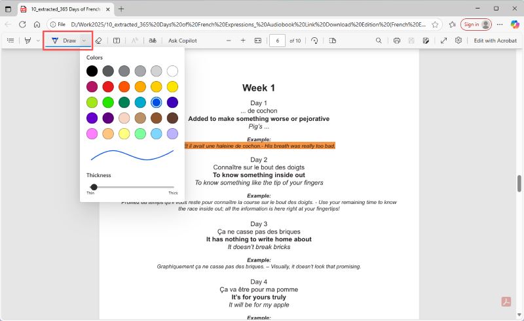524x321 pixels.
Task: Expand the Highlight color dropdown arrow
Action: pos(38,41)
